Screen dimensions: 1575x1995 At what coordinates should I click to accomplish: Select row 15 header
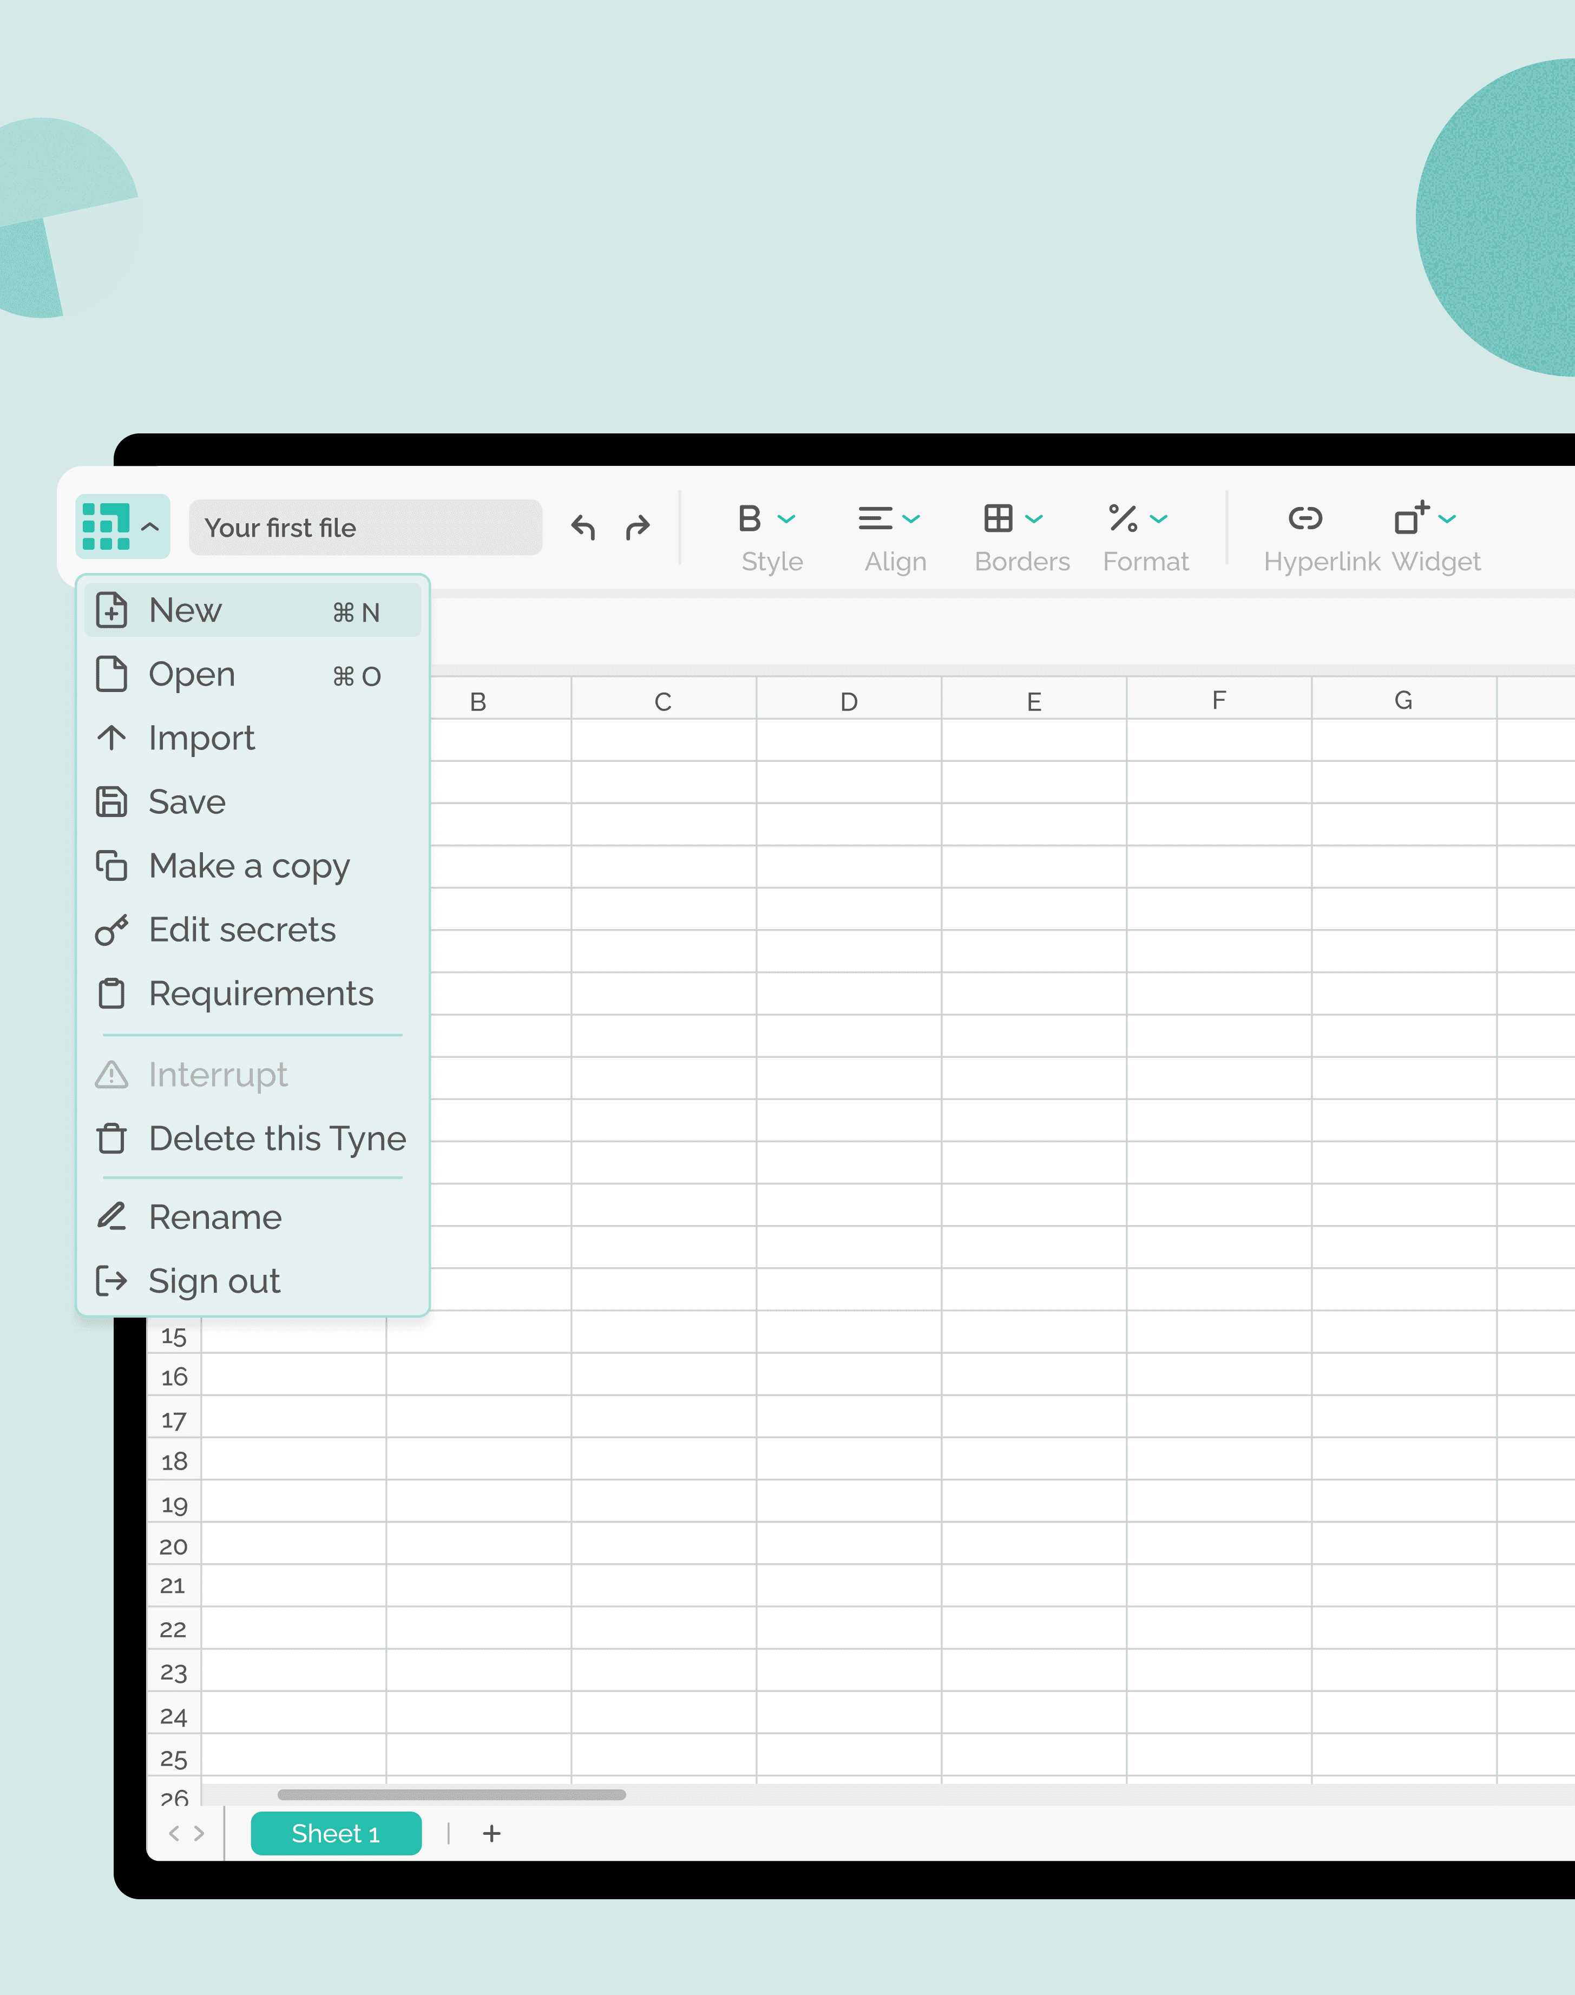174,1335
